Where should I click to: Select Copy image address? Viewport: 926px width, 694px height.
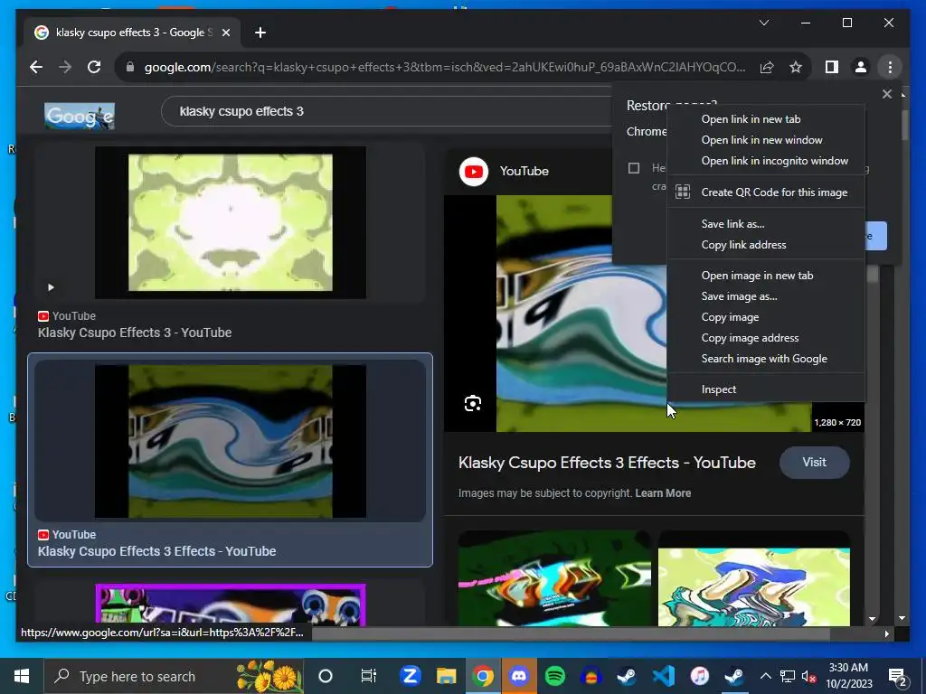[x=766, y=338]
